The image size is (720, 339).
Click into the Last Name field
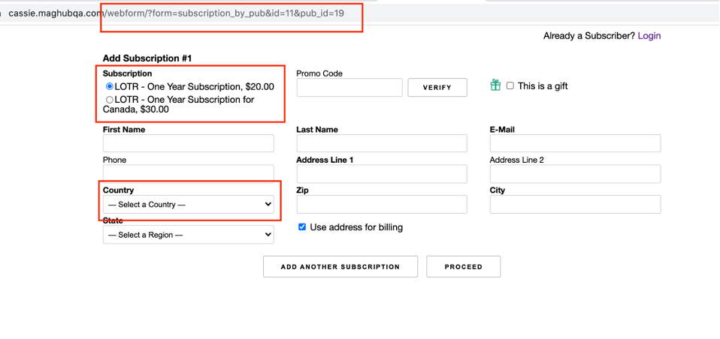click(x=382, y=143)
